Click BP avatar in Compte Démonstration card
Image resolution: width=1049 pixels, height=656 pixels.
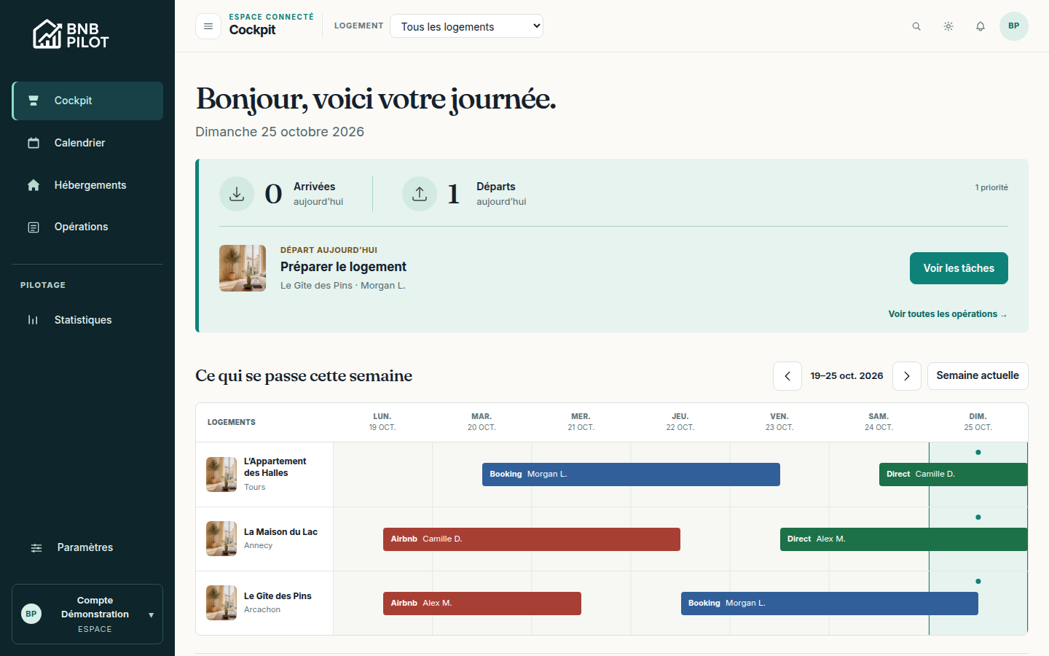pyautogui.click(x=31, y=614)
